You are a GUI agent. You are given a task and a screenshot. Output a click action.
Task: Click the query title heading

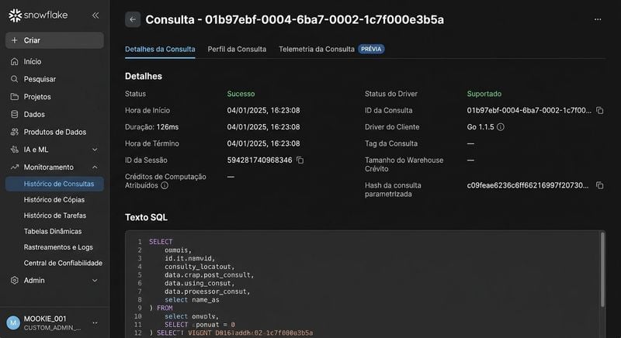(x=295, y=19)
